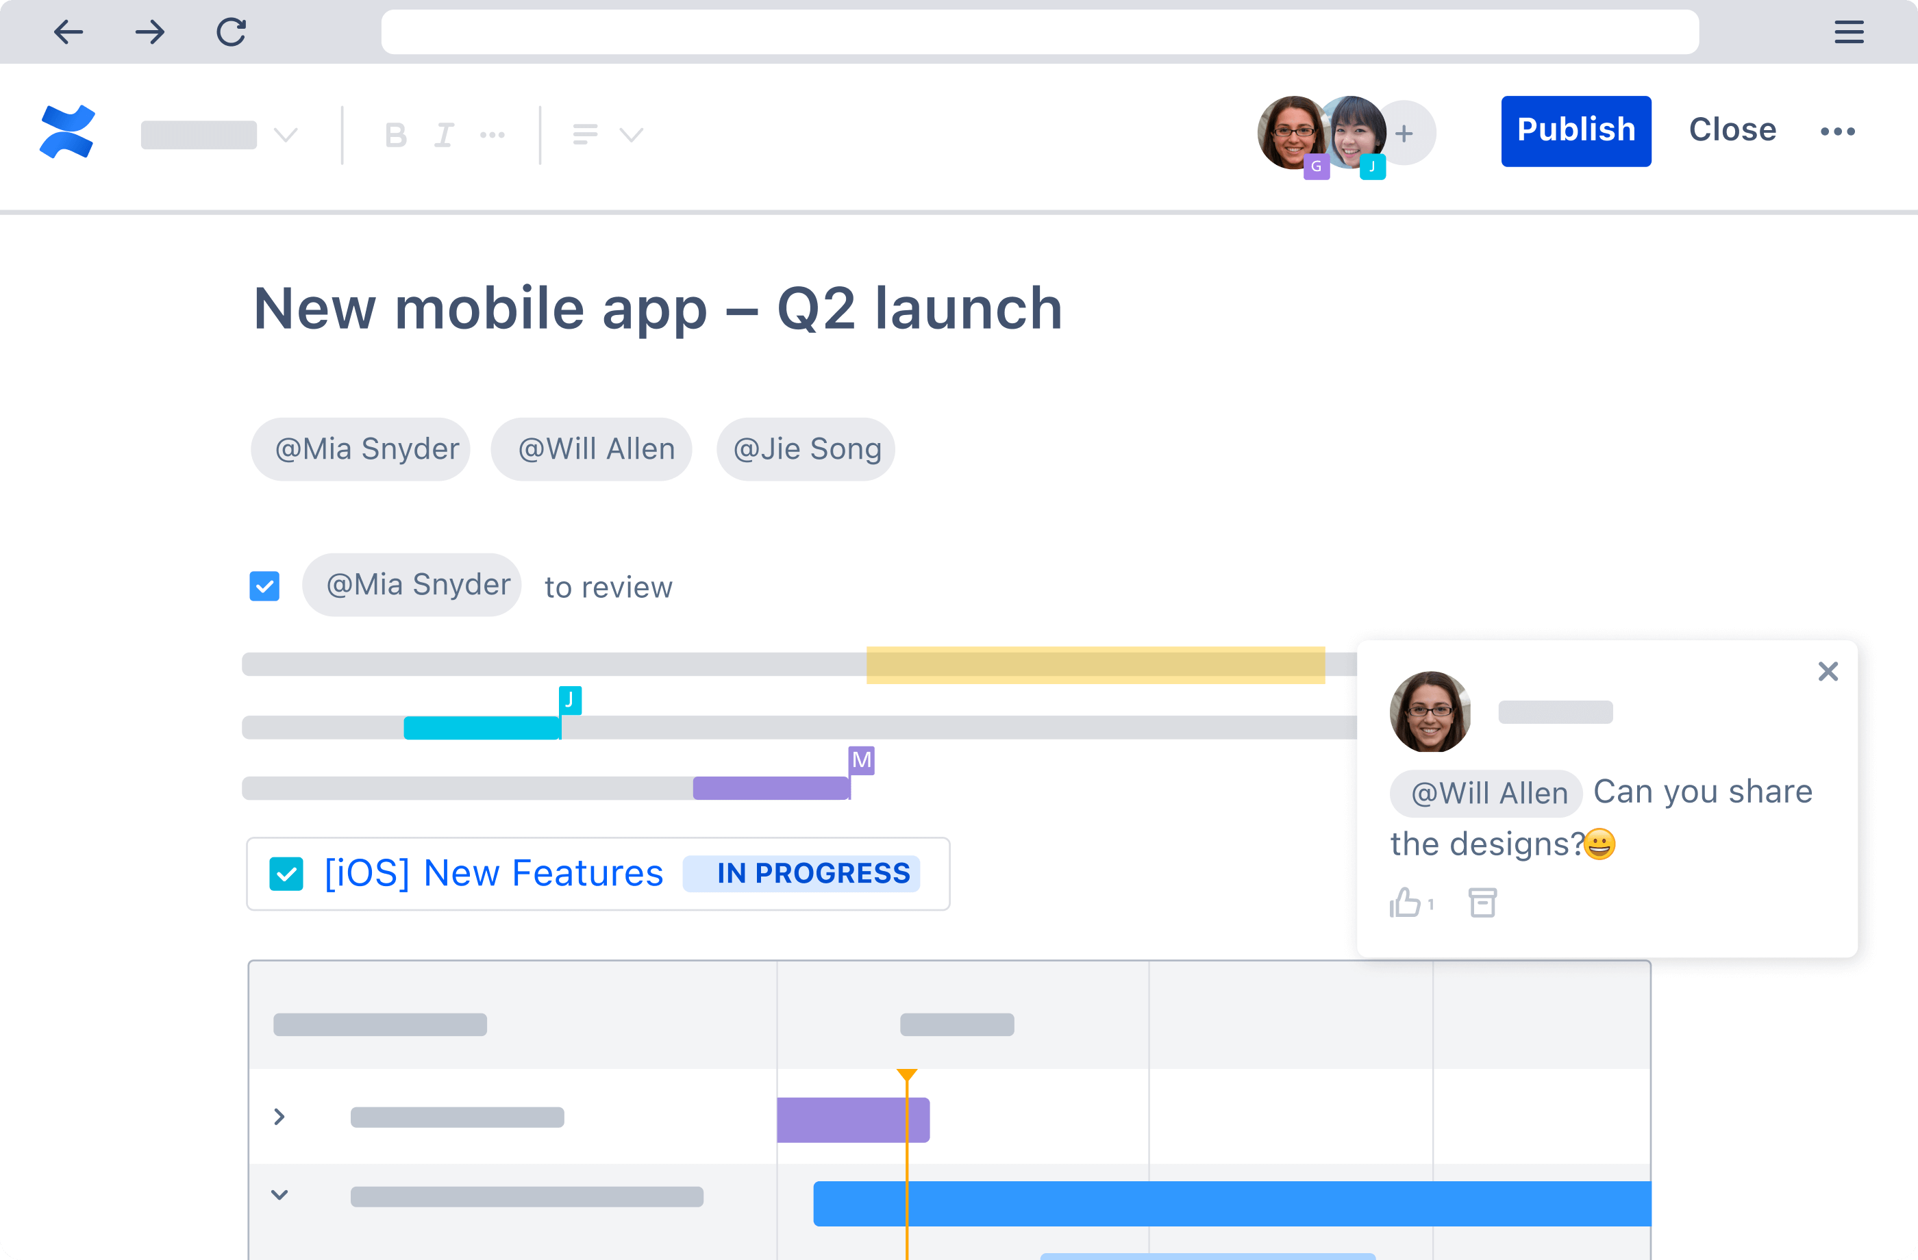Click the Publish button
The image size is (1918, 1260).
pos(1576,129)
